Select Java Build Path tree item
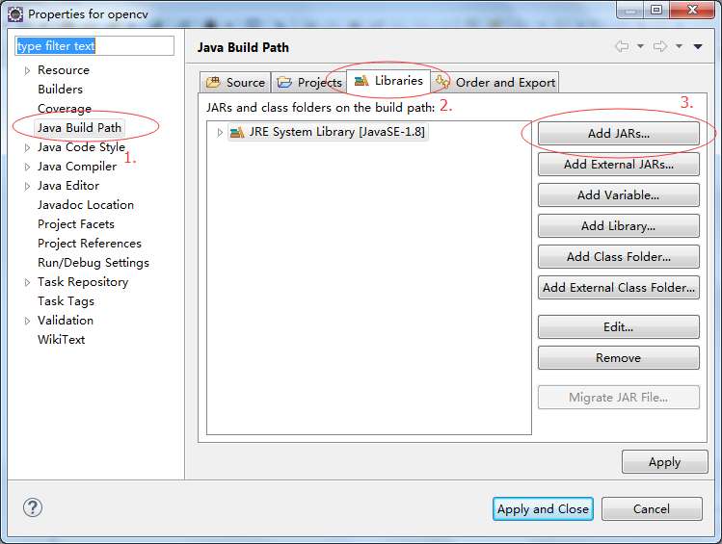 point(79,128)
